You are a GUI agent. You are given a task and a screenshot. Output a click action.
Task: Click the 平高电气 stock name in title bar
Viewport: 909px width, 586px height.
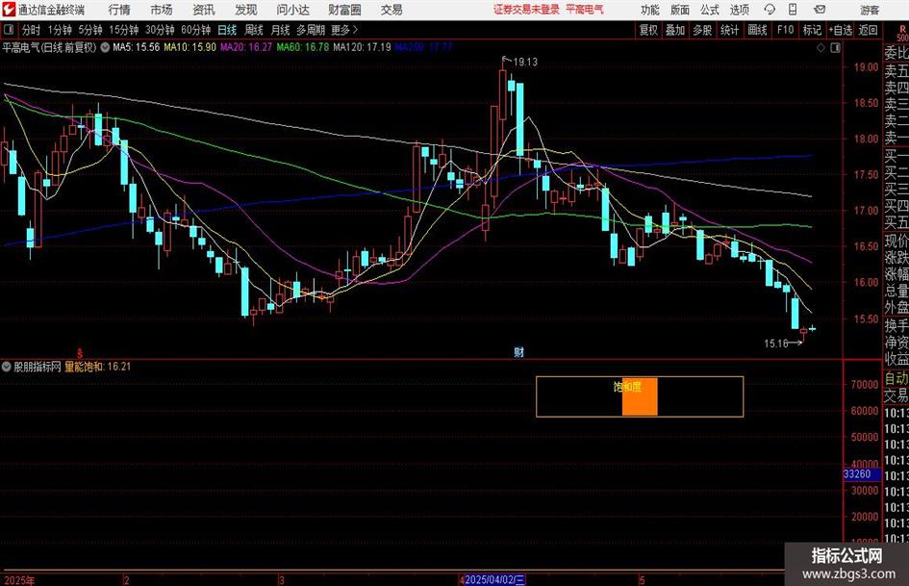585,10
